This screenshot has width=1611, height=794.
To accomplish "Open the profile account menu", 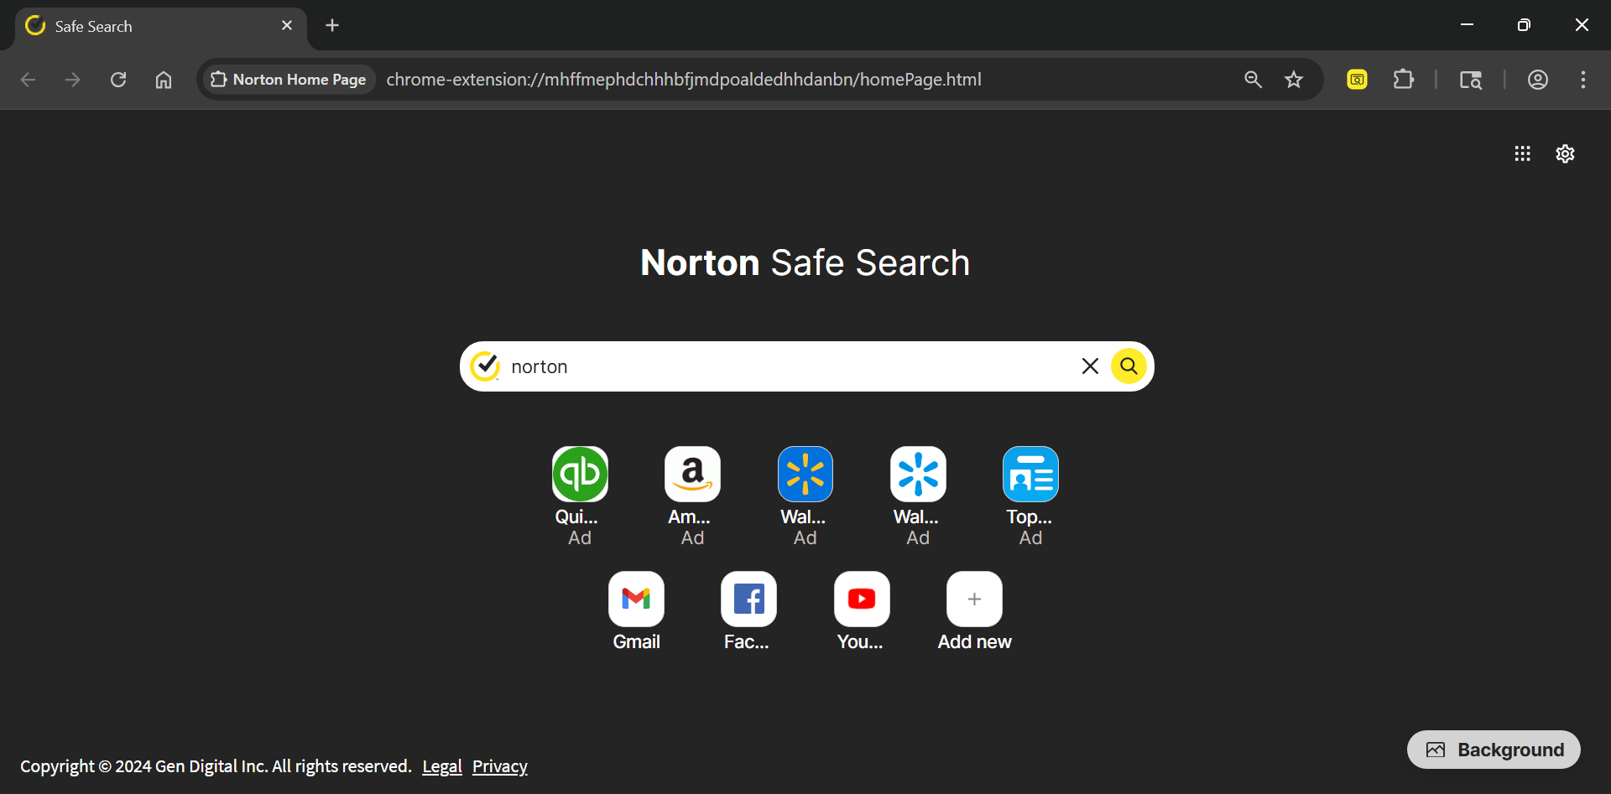I will tap(1538, 80).
